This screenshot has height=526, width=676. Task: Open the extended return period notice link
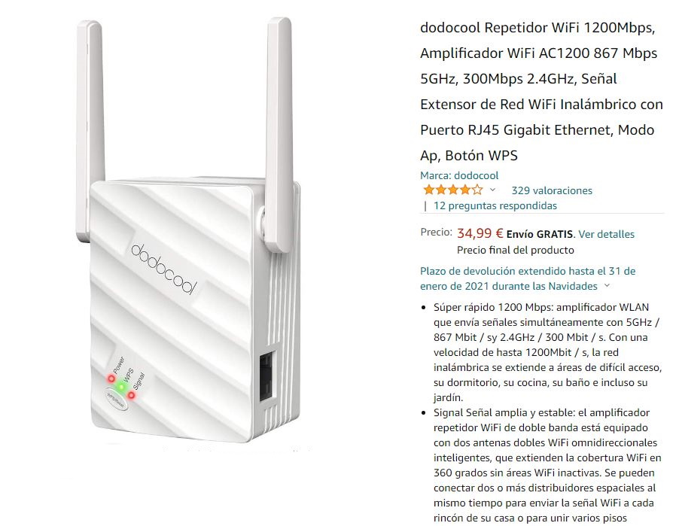(x=528, y=278)
